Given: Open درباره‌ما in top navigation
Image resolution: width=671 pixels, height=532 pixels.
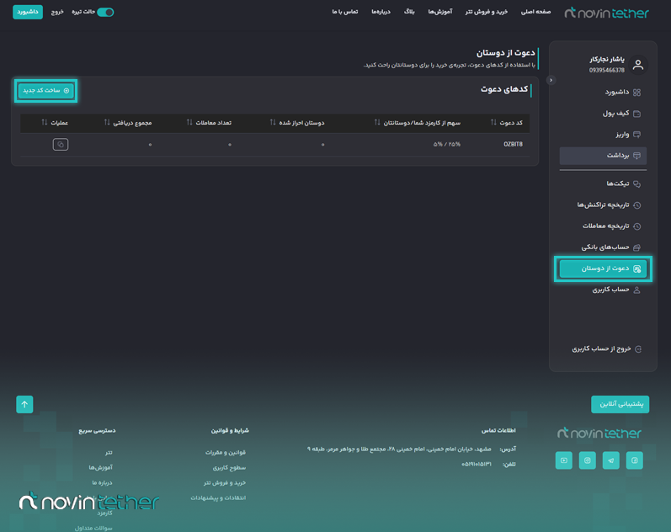Looking at the screenshot, I should point(381,12).
